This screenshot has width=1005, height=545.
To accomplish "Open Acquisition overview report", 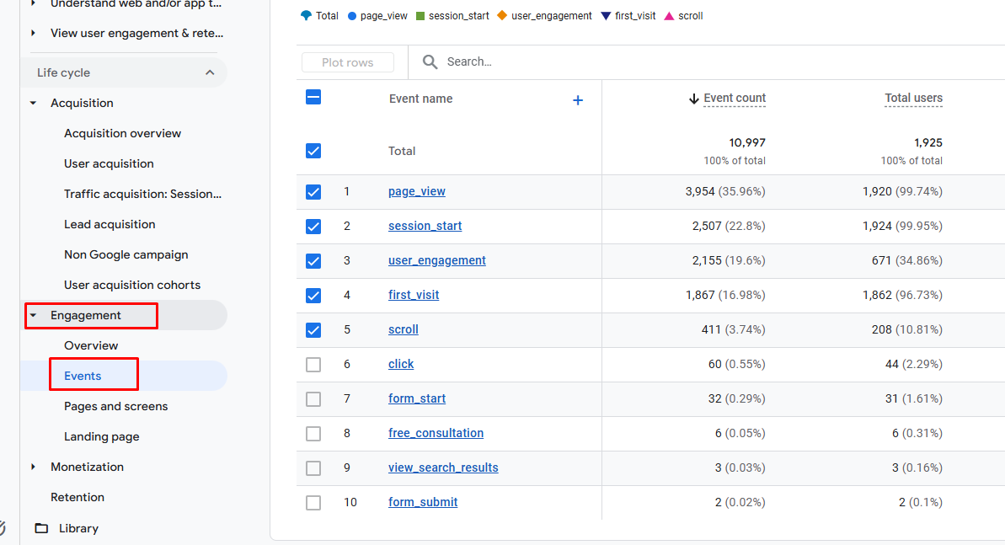I will (122, 133).
